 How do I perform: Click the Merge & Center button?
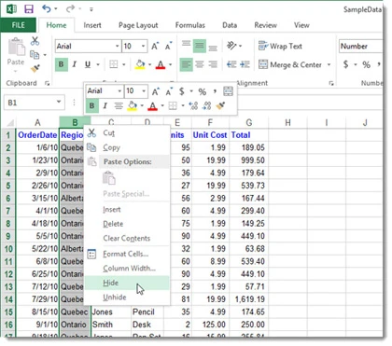tap(290, 64)
